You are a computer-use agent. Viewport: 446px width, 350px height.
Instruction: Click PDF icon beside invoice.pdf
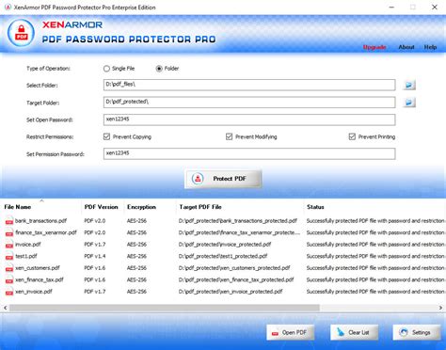9,245
